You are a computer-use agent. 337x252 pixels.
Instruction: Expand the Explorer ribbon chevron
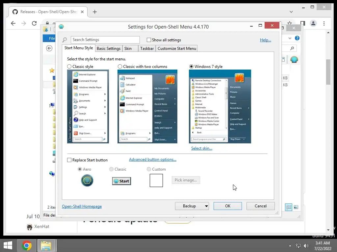tap(290, 38)
